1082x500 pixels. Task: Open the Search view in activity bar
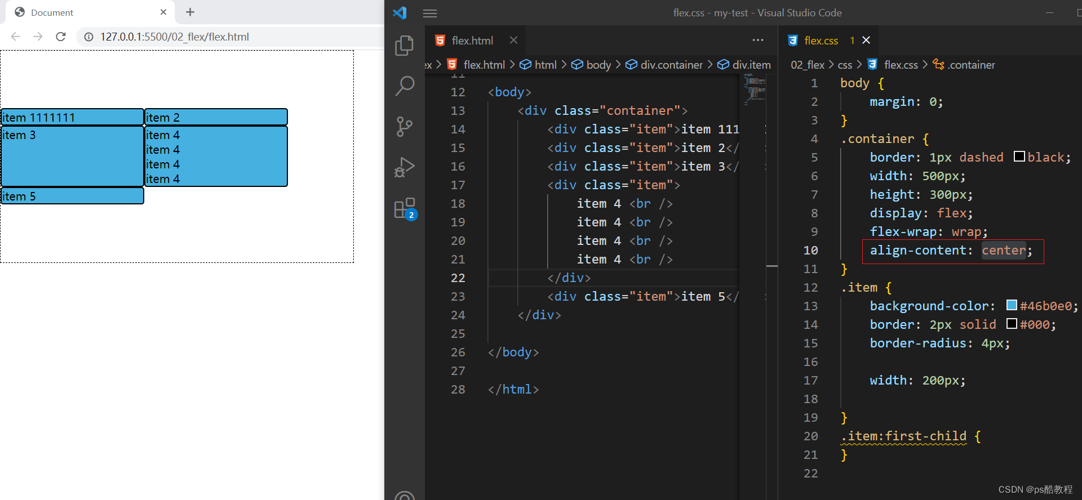[404, 86]
